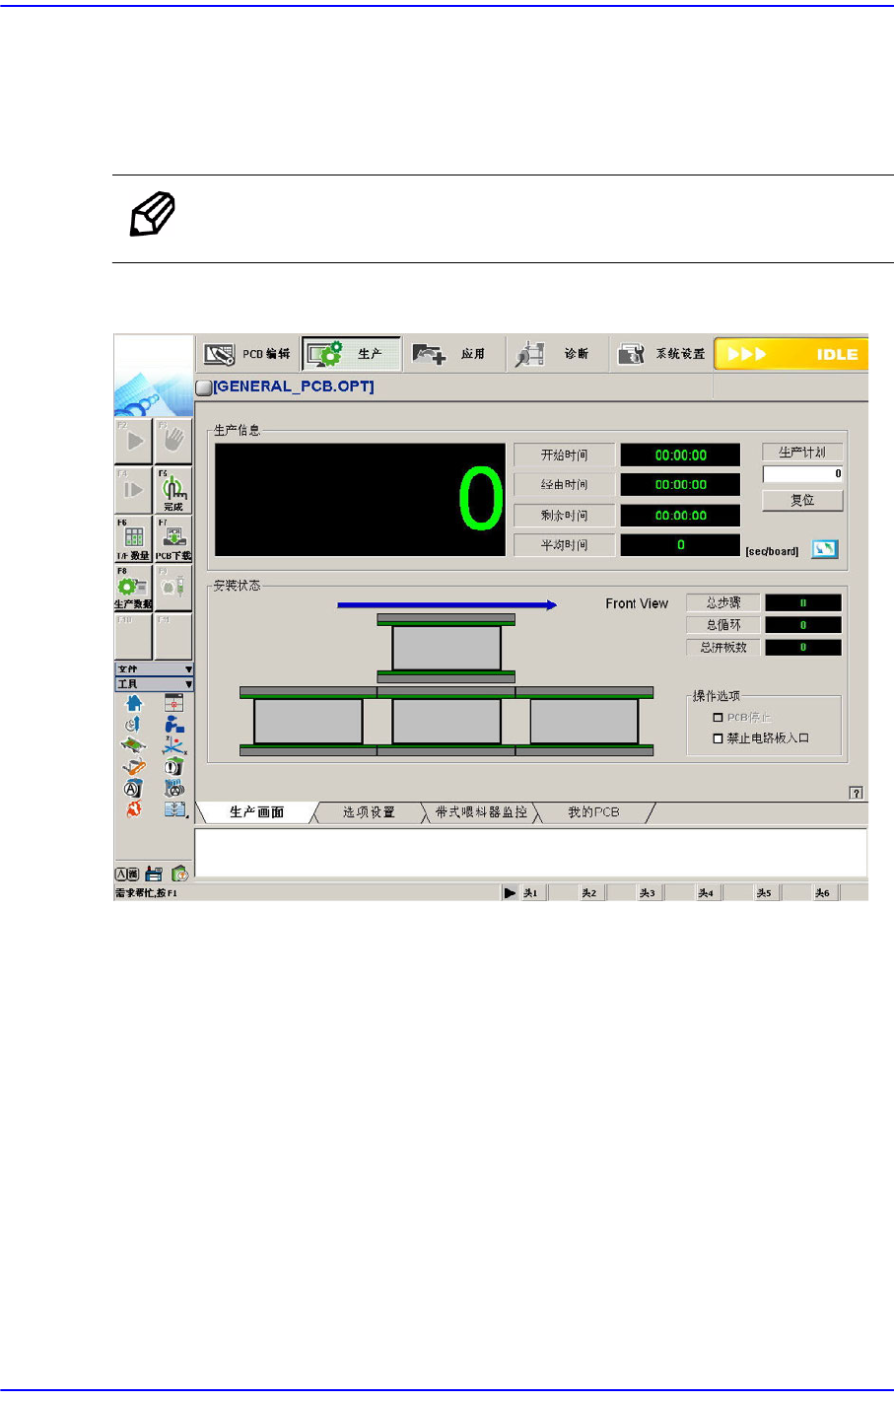Click the bin with letter A icon
Screen dimensions: 894x1401
(134, 788)
